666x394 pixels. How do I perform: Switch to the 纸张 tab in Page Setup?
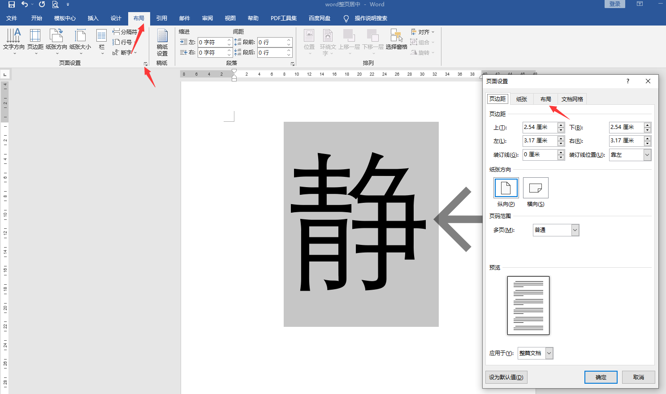pyautogui.click(x=521, y=98)
